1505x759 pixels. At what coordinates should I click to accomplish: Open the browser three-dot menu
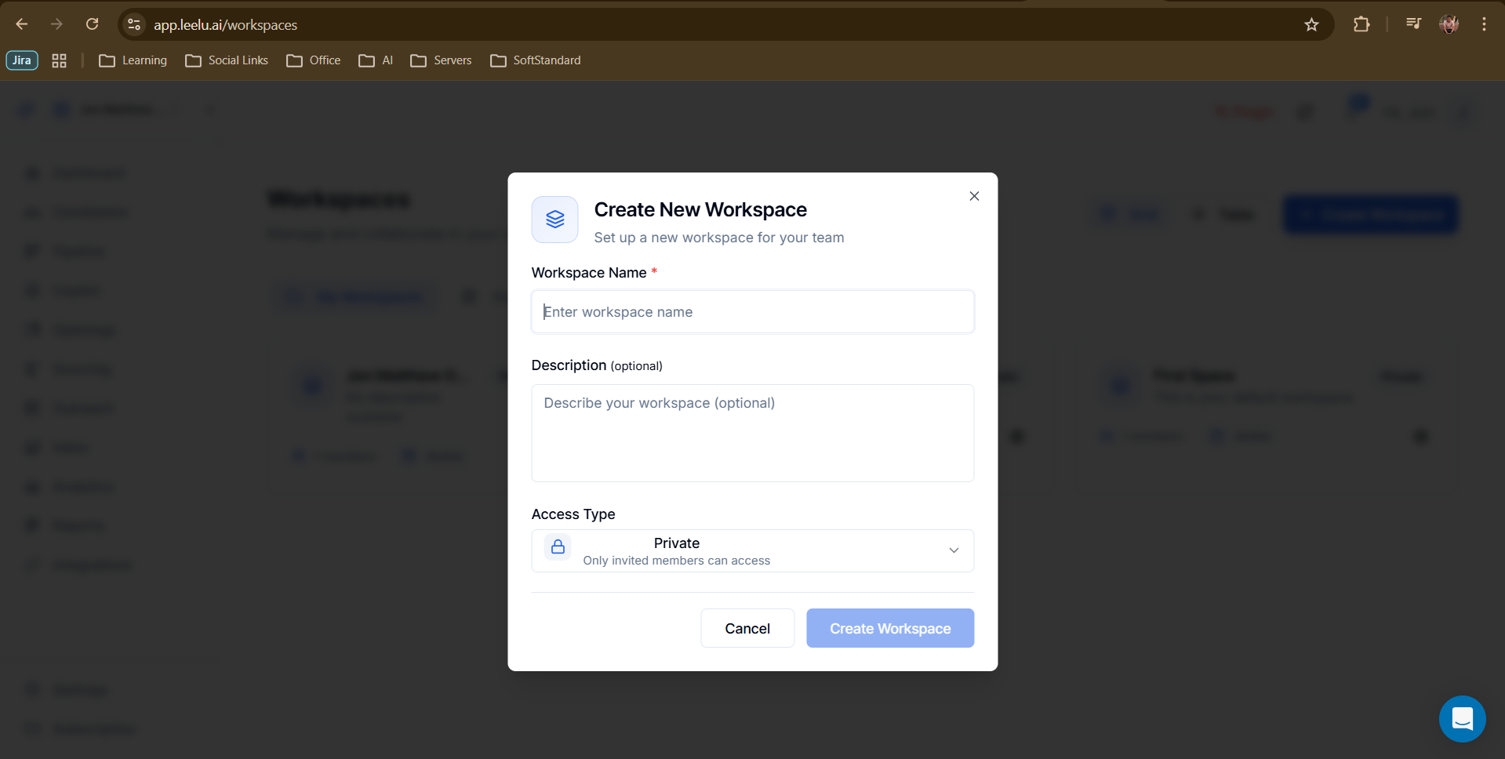1484,25
